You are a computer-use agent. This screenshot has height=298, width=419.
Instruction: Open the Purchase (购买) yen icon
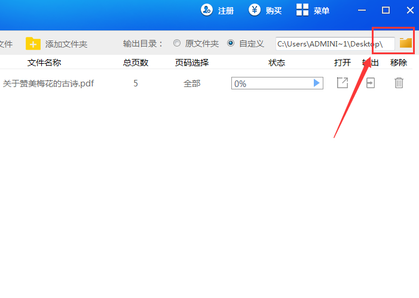[255, 10]
